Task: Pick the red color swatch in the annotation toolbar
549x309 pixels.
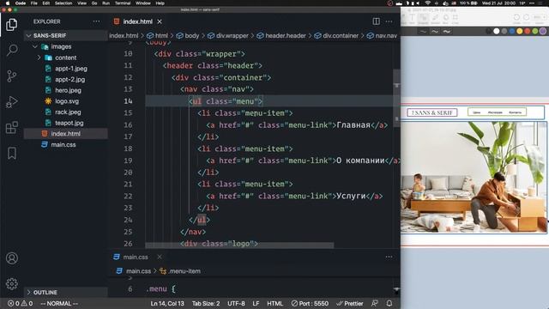Action: [528, 31]
